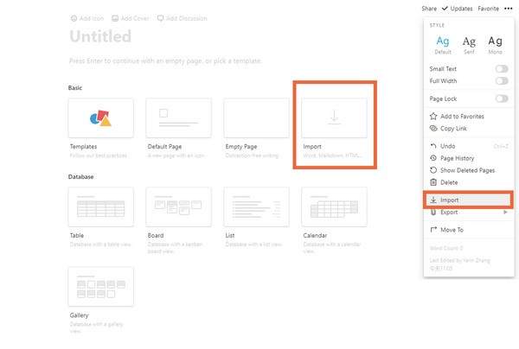519x349 pixels.
Task: Select the Mono font style
Action: (x=495, y=45)
